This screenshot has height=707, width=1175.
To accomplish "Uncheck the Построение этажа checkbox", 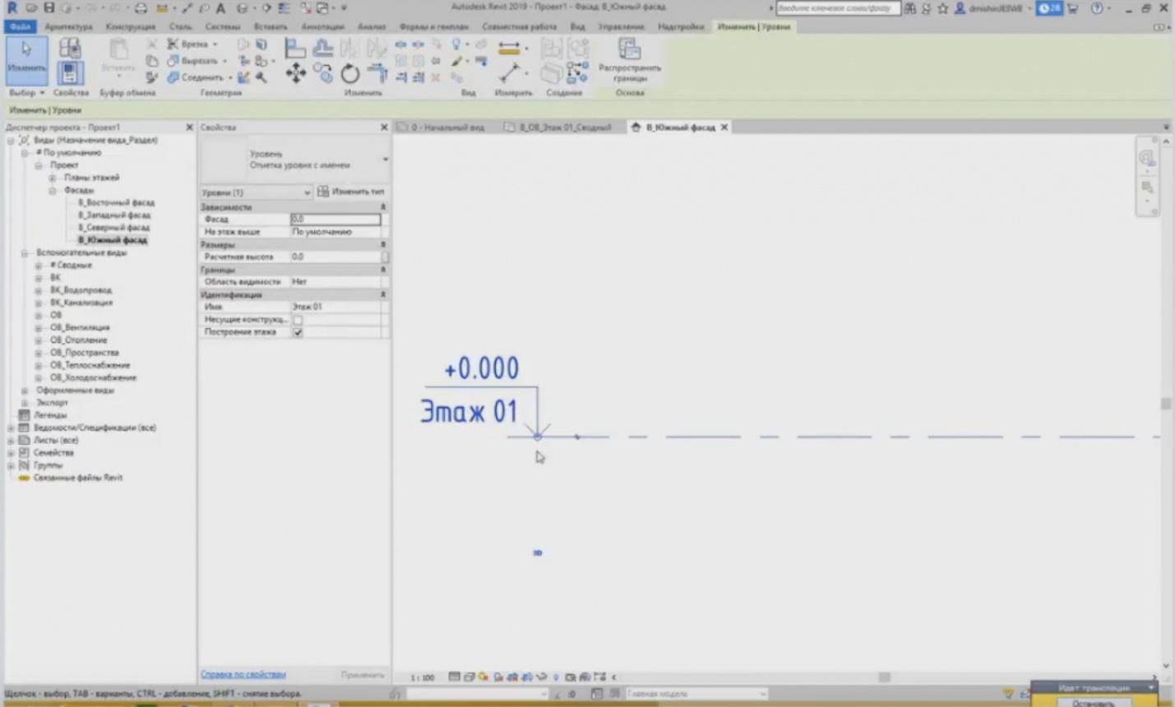I will point(298,332).
